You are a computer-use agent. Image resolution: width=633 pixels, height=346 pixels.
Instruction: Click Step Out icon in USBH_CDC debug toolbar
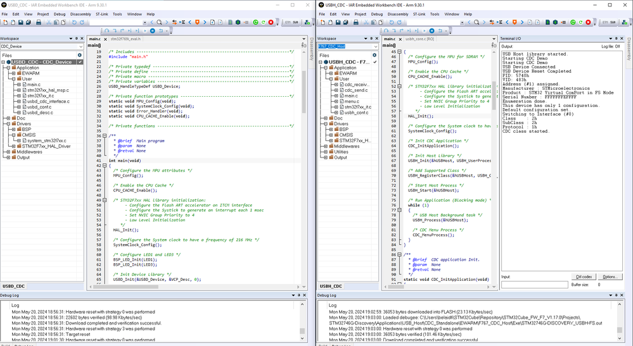[402, 30]
